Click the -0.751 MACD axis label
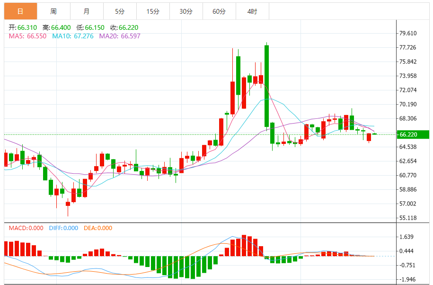 (x=407, y=266)
